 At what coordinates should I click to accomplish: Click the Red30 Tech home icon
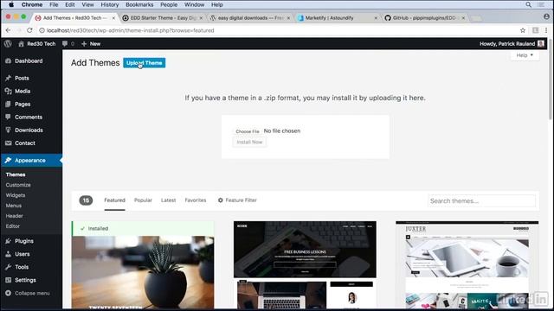21,44
